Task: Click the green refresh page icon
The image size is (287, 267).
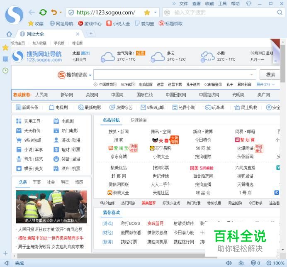Action: tap(43, 12)
